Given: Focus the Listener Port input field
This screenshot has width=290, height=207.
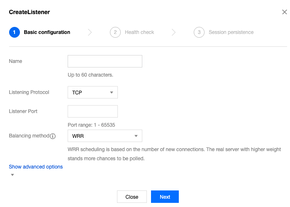Looking at the screenshot, I should [x=93, y=111].
